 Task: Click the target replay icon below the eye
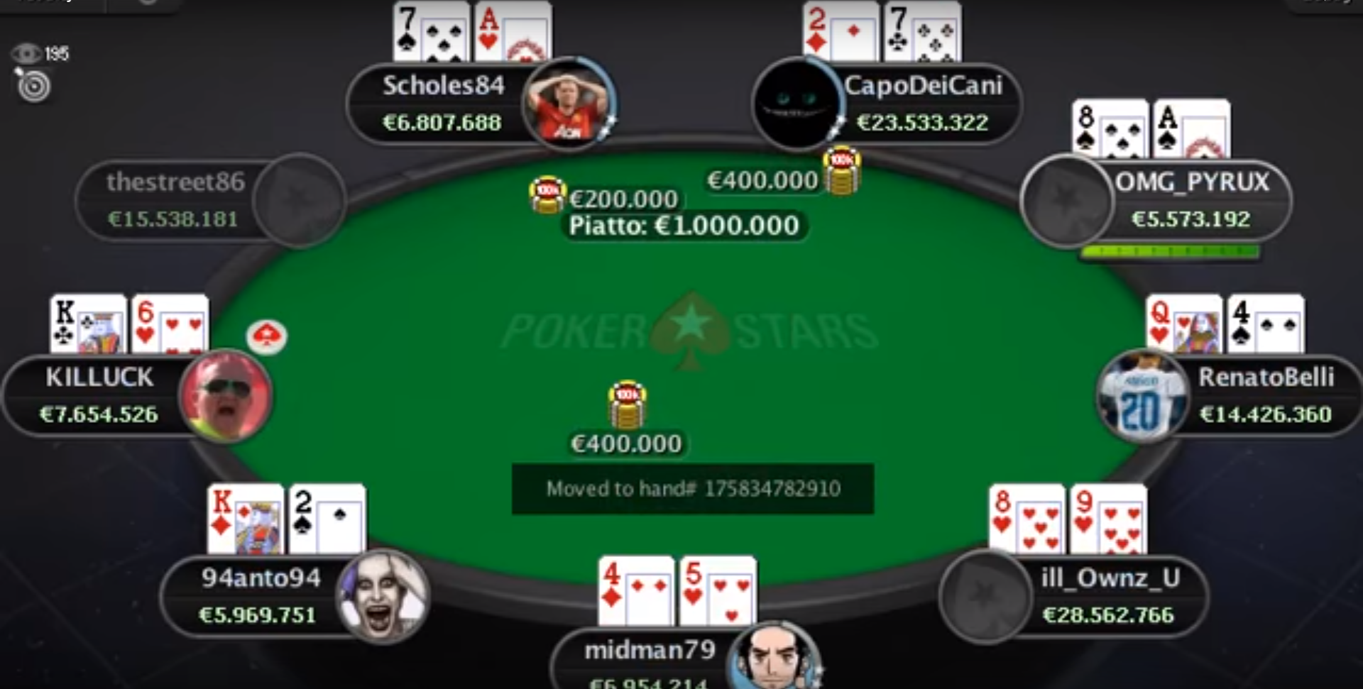click(33, 86)
